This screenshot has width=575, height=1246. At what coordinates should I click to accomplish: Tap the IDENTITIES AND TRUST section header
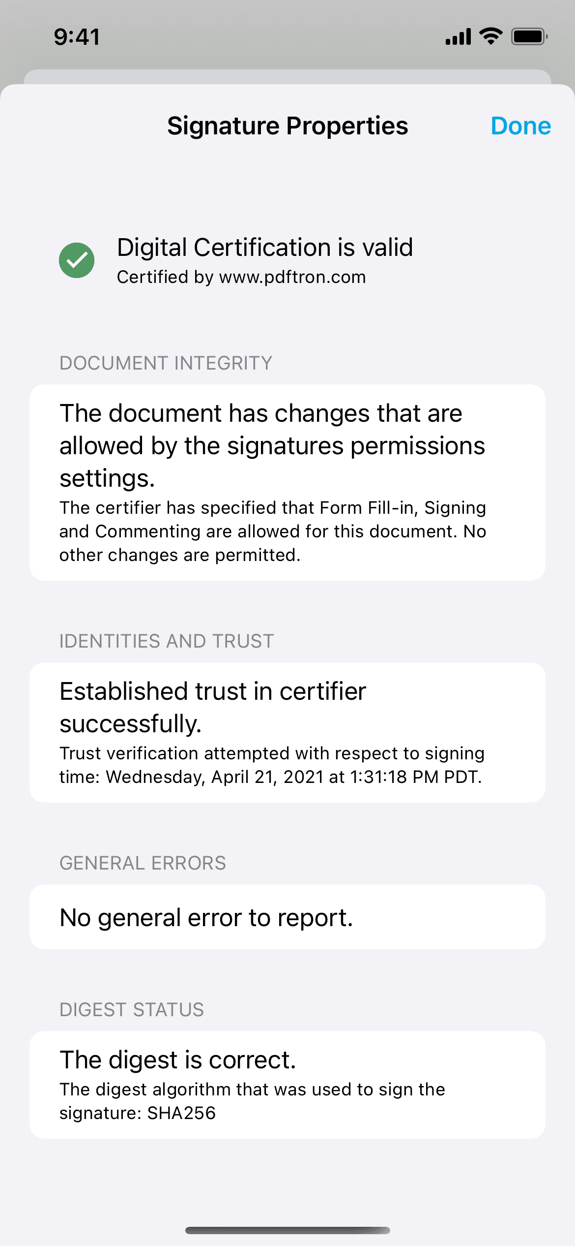tap(166, 641)
